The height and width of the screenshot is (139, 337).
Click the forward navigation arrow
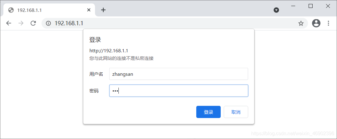click(21, 23)
